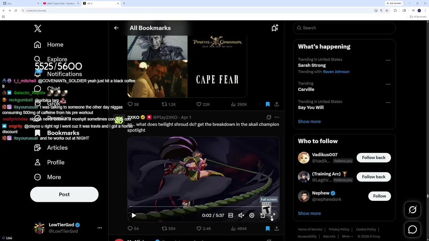
Task: Follow back Vadikus007
Action: (374, 158)
